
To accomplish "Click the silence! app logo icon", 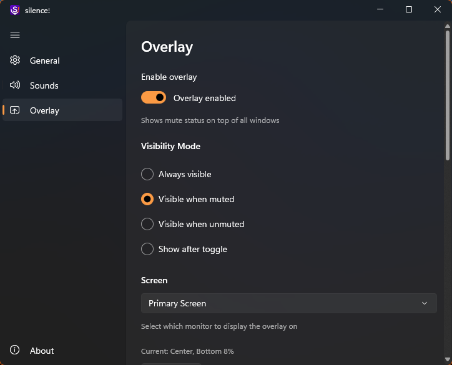I will click(15, 10).
